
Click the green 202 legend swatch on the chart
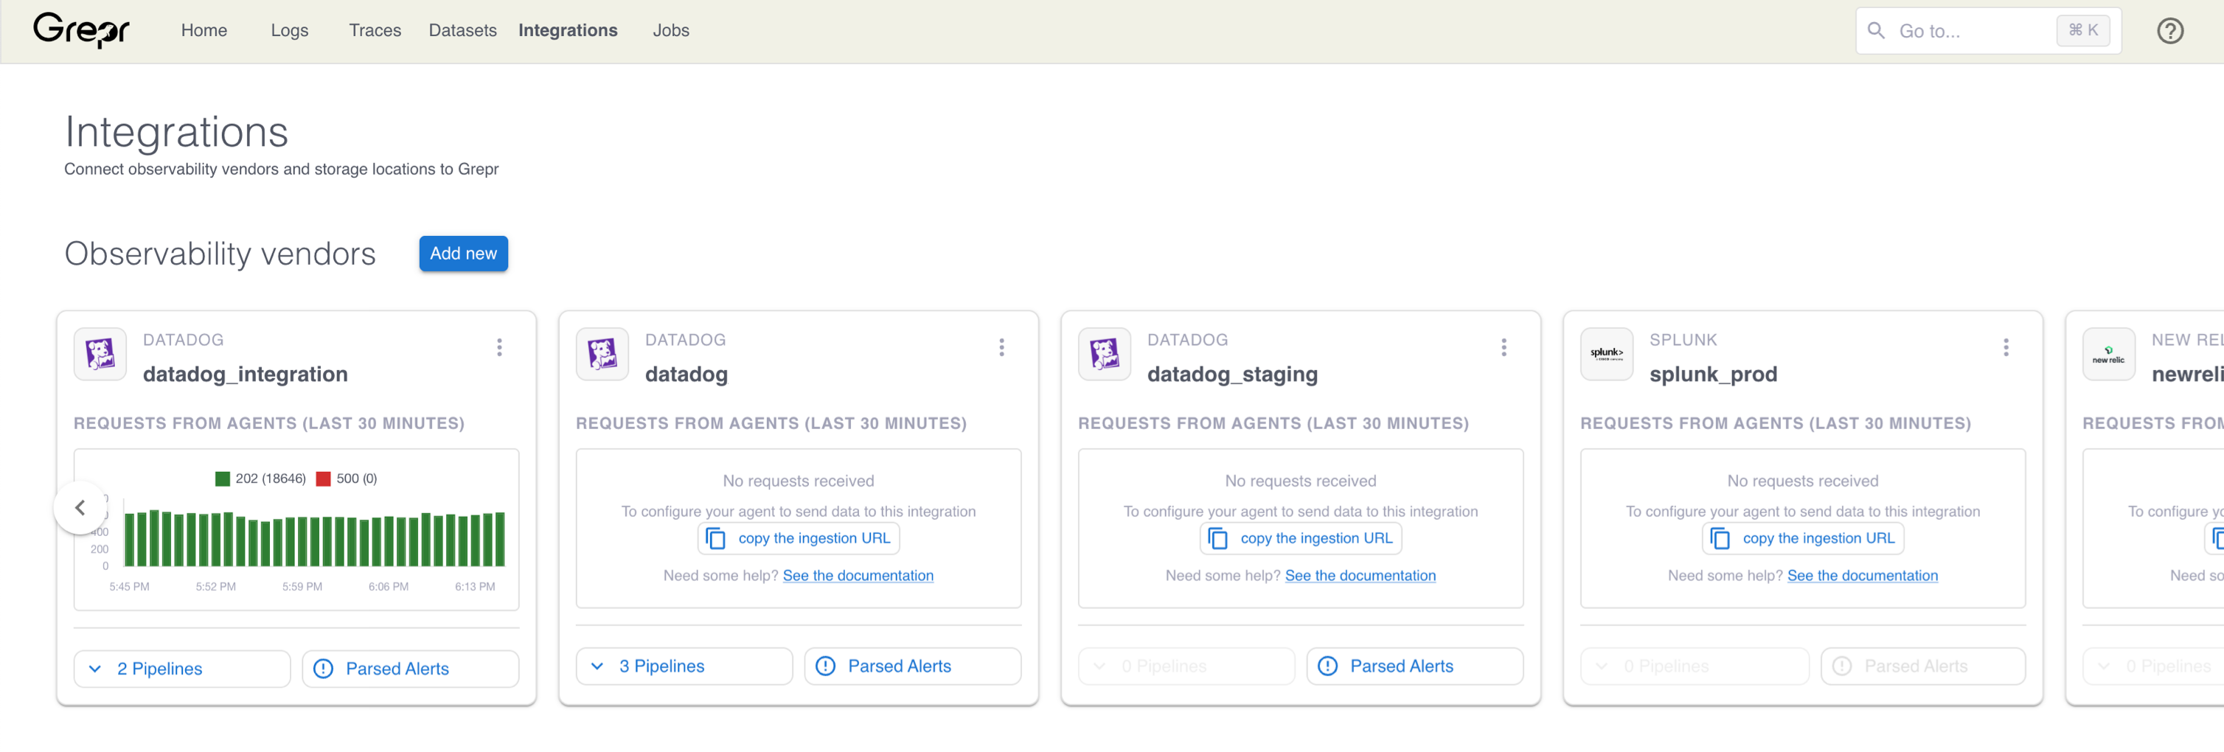[x=222, y=478]
